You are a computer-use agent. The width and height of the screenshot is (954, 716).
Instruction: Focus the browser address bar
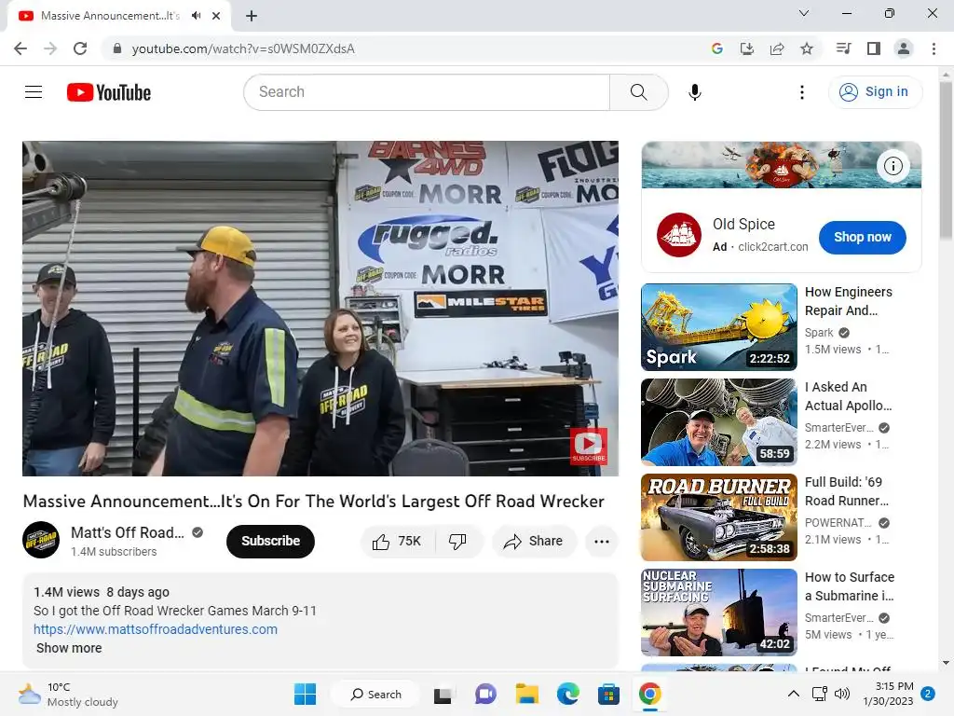[x=402, y=48]
